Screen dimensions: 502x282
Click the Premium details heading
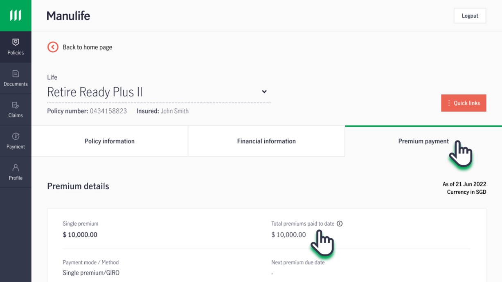tap(78, 186)
